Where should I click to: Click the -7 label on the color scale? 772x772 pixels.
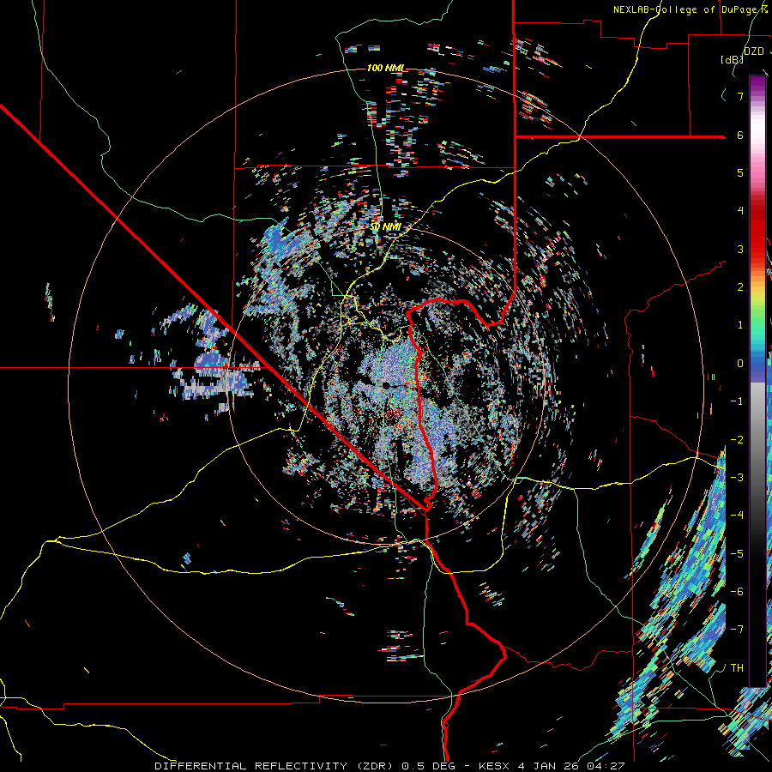737,630
